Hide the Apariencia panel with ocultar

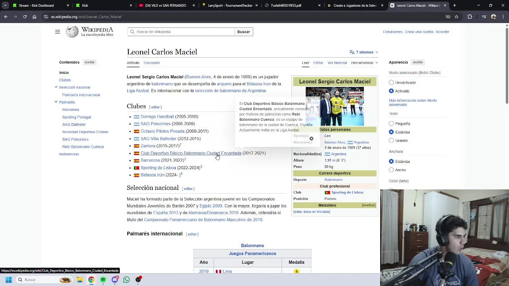(x=418, y=62)
